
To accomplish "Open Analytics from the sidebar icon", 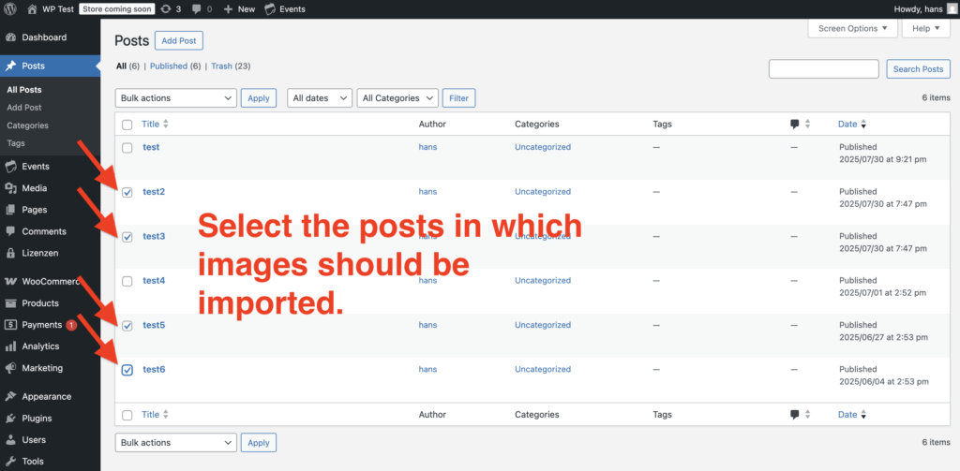I will [x=11, y=346].
